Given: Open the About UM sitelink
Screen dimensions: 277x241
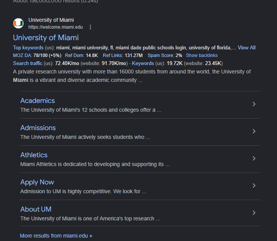Looking at the screenshot, I should coord(36,209).
